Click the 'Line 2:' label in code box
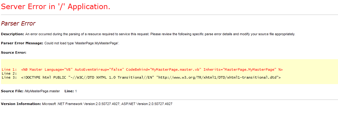 [9, 73]
